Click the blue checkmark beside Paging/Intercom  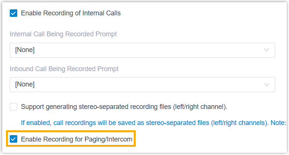coord(14,139)
